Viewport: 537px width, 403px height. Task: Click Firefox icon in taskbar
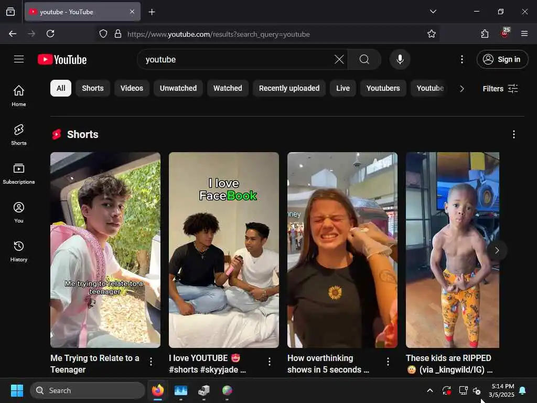[157, 390]
